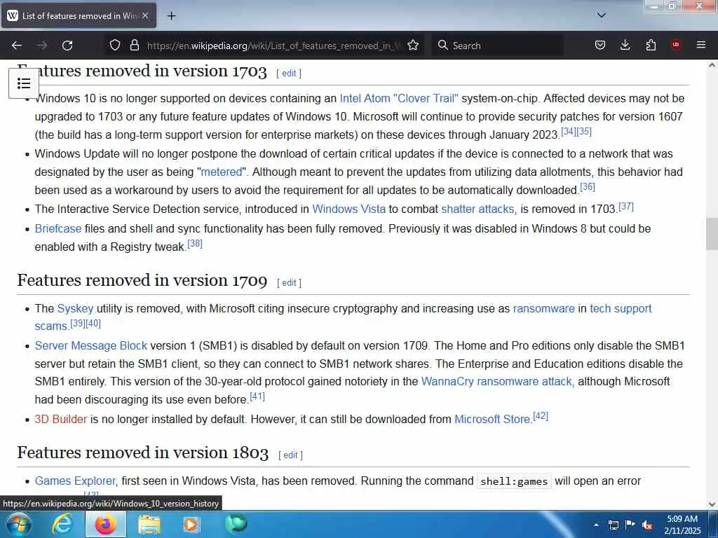This screenshot has height=538, width=718.
Task: Open the green round taskbar application
Action: click(x=236, y=523)
